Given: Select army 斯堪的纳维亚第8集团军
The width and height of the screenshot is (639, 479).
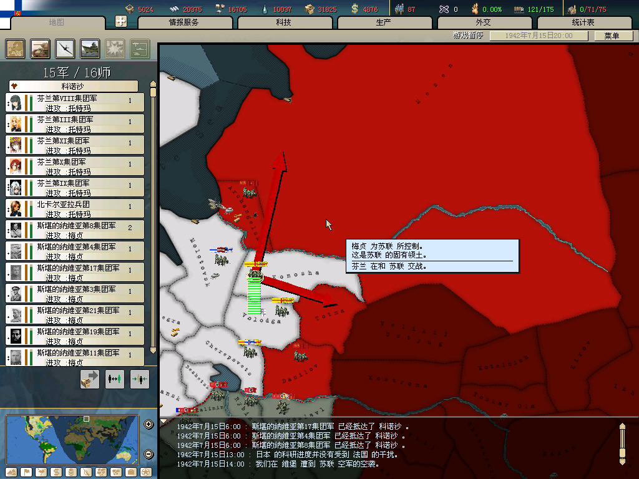Looking at the screenshot, I should pyautogui.click(x=75, y=230).
